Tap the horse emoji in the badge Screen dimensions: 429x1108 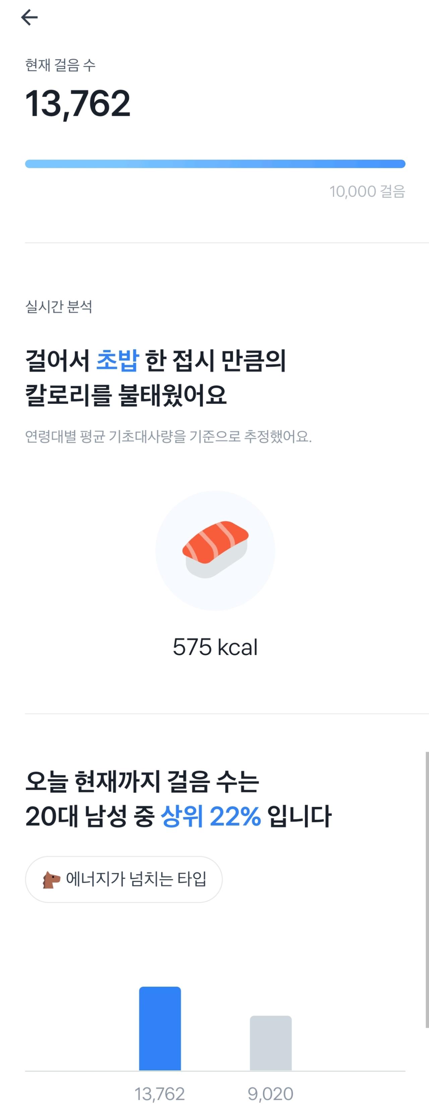(x=52, y=880)
